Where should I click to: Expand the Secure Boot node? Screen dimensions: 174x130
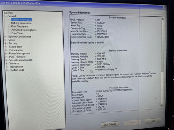pos(6,47)
